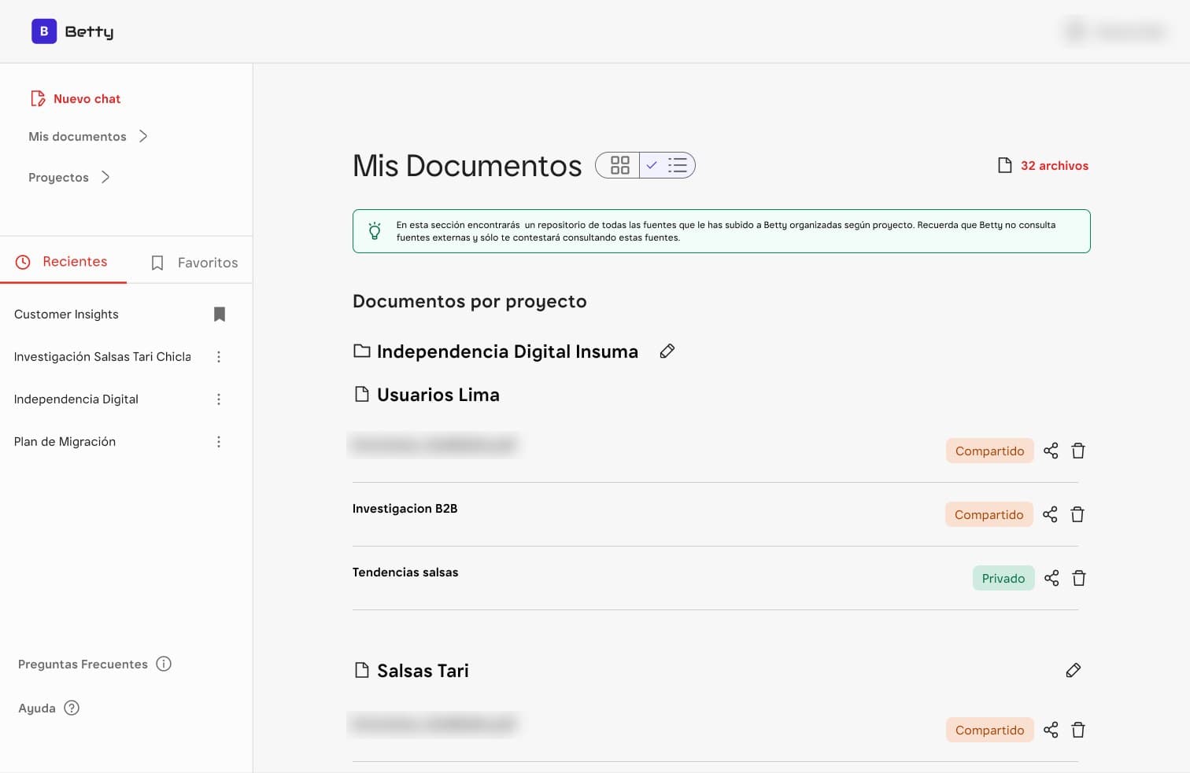Screen dimensions: 1190x773
Task: Start a Nuevo chat
Action: point(76,98)
